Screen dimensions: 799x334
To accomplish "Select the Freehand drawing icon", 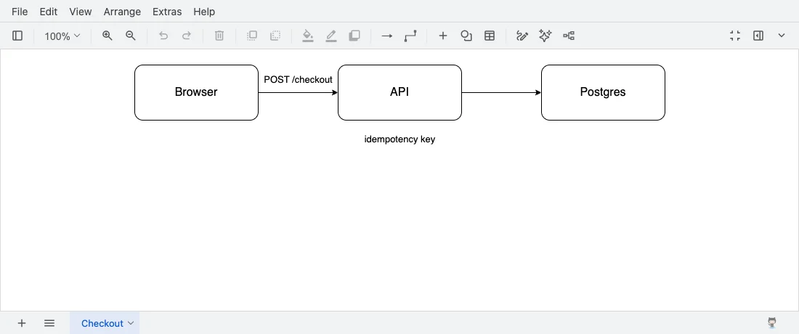I will tap(522, 36).
